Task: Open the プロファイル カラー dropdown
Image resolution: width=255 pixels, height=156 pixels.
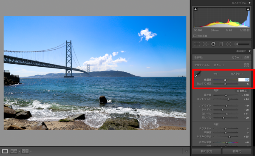Action: tap(219, 65)
